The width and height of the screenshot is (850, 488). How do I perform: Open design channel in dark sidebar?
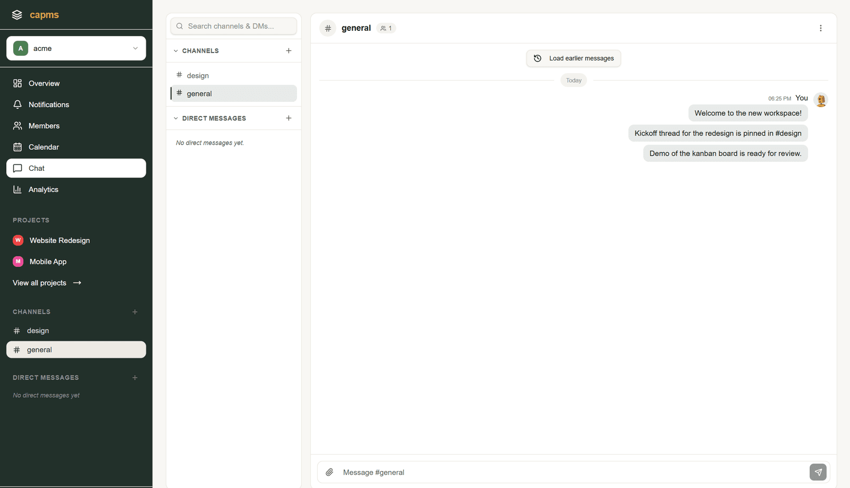pos(76,330)
